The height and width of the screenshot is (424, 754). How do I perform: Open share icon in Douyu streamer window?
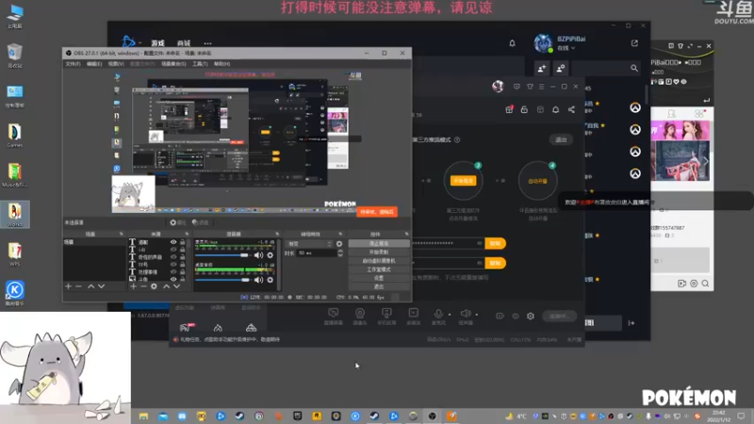coord(571,109)
